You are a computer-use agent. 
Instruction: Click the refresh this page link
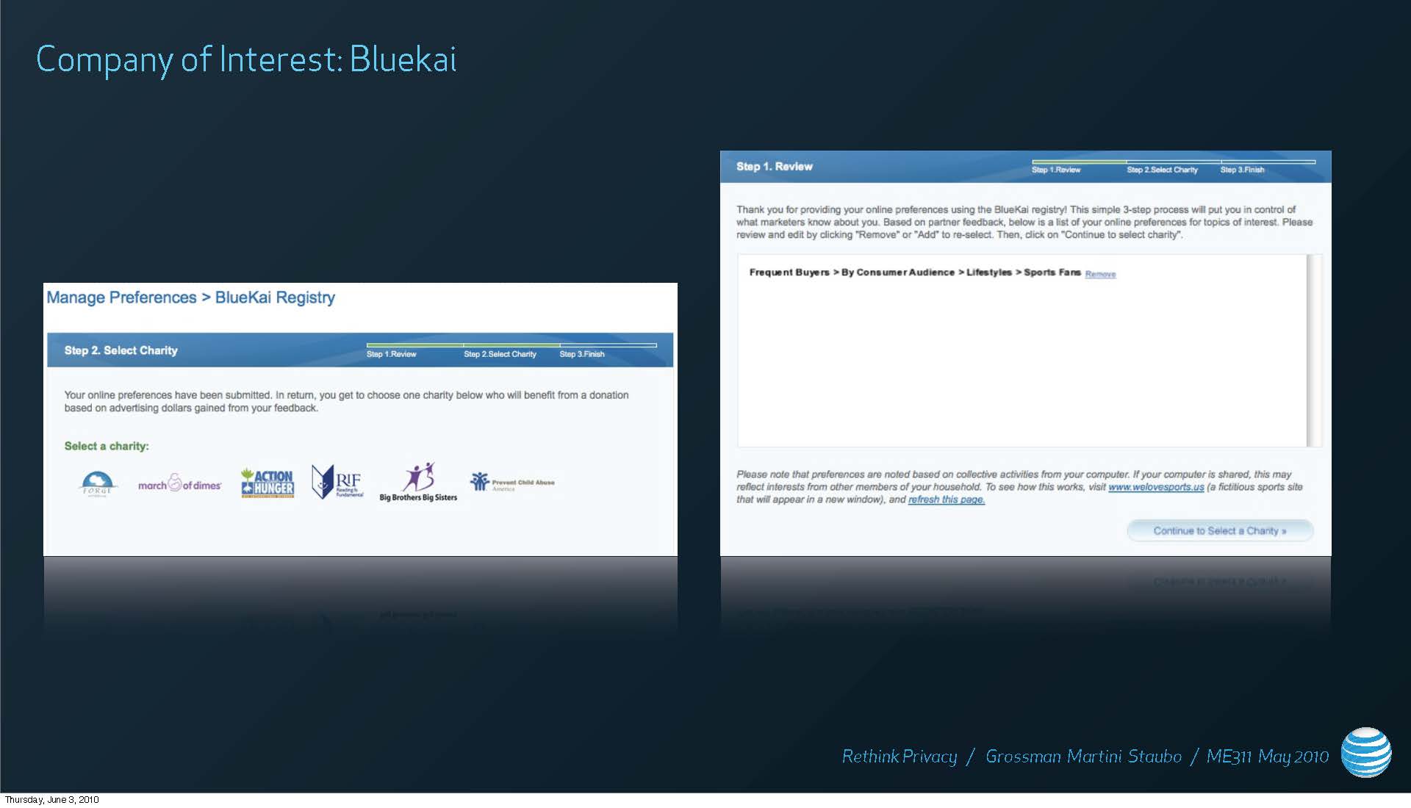click(947, 499)
